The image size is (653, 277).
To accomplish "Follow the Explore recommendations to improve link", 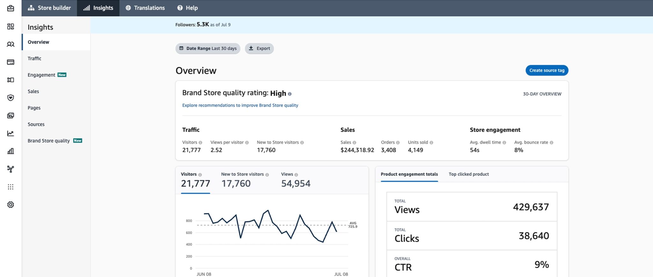I will click(240, 105).
